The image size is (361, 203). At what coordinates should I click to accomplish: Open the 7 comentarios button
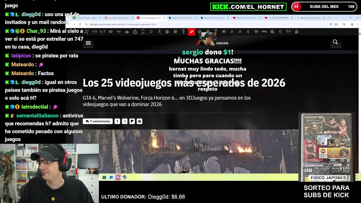pos(98,121)
